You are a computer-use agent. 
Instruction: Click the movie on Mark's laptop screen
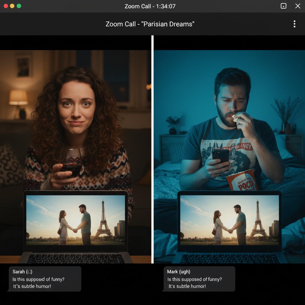pos(229,220)
